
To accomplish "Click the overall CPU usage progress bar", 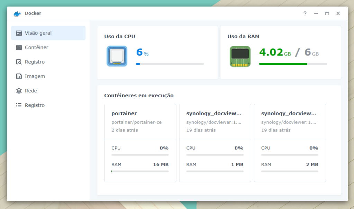I will click(170, 64).
